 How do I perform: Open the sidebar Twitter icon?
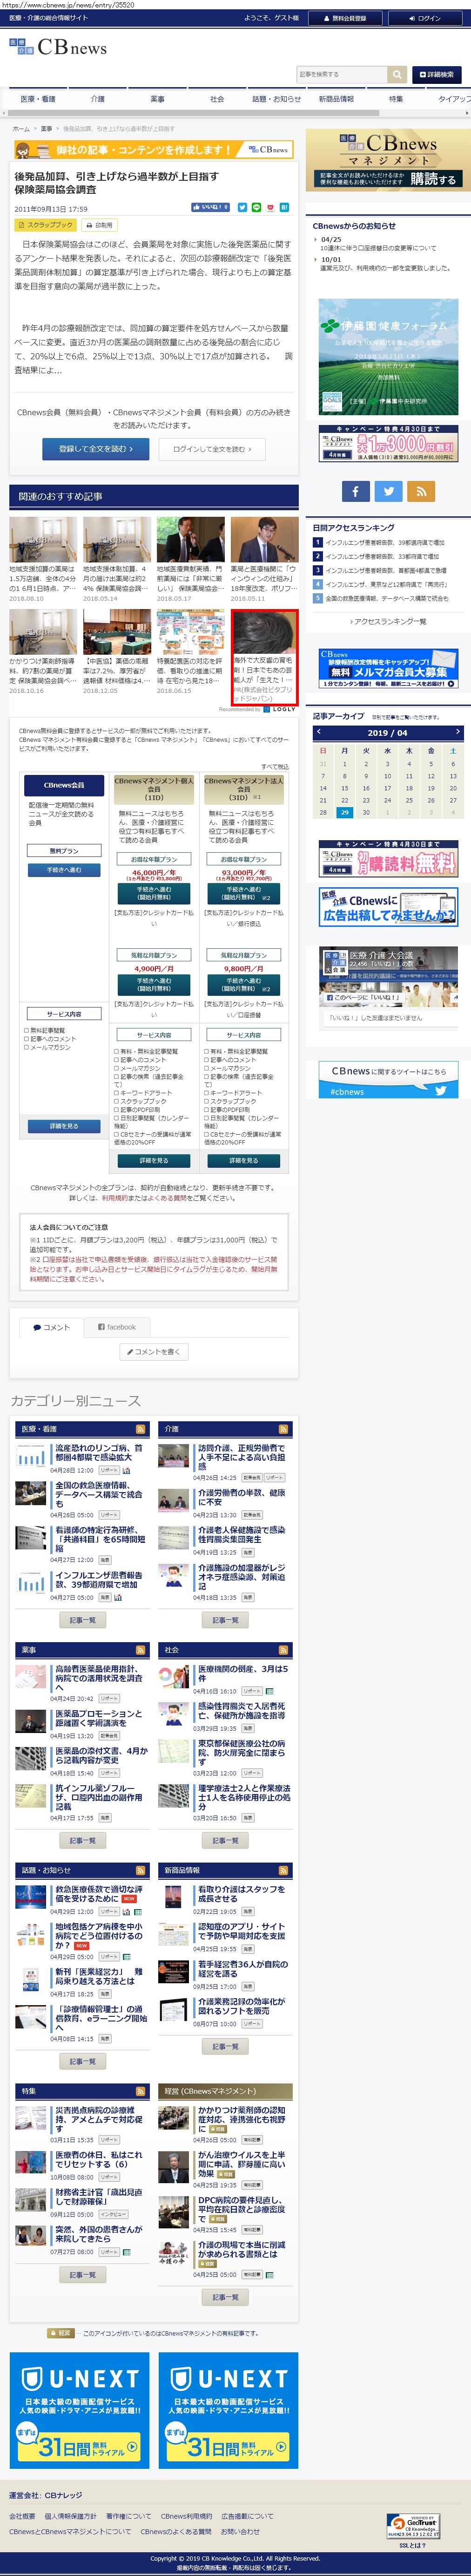click(388, 491)
